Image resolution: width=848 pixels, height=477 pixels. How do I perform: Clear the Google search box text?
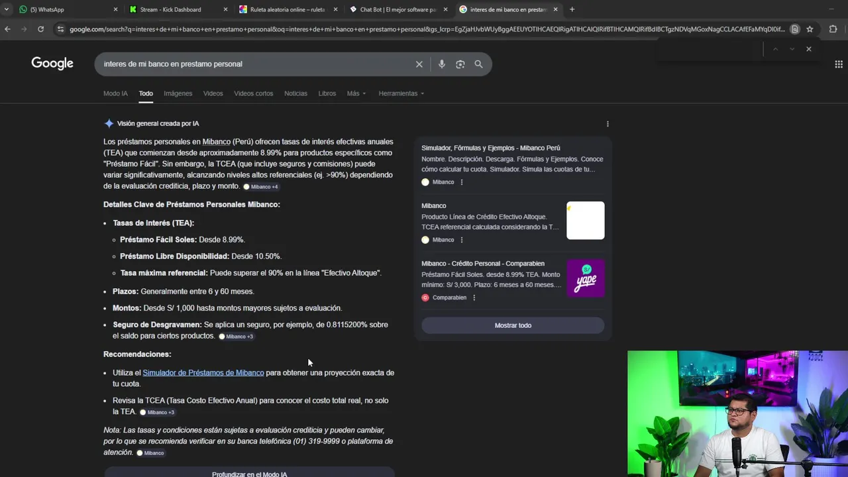tap(419, 64)
